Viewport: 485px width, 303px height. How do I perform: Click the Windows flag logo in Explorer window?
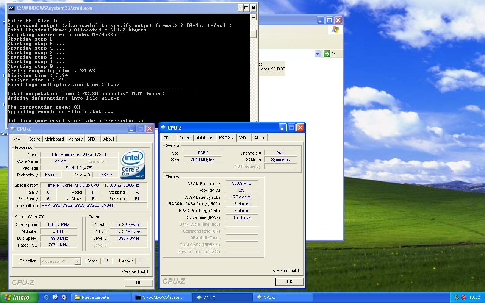click(335, 30)
